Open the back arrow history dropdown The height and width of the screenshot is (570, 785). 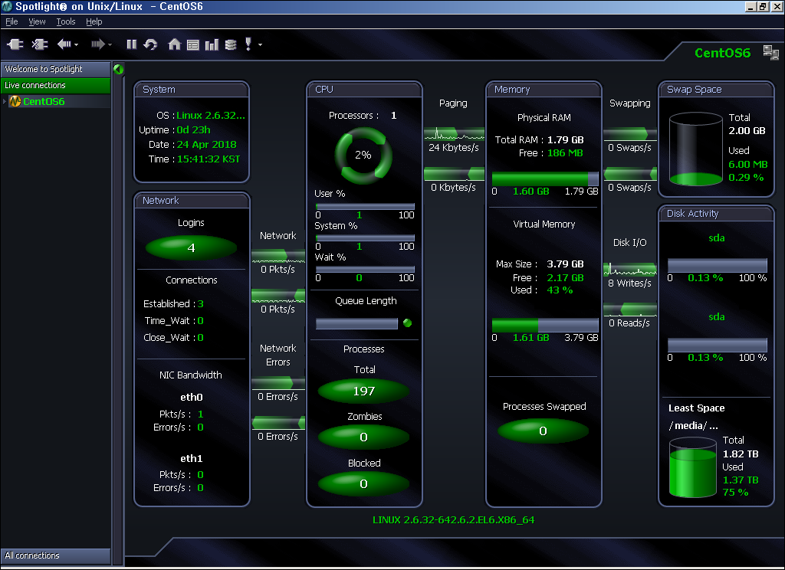(77, 44)
